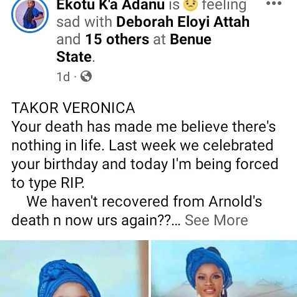Click the word feeling in status line
This screenshot has width=297, height=297.
click(x=224, y=5)
